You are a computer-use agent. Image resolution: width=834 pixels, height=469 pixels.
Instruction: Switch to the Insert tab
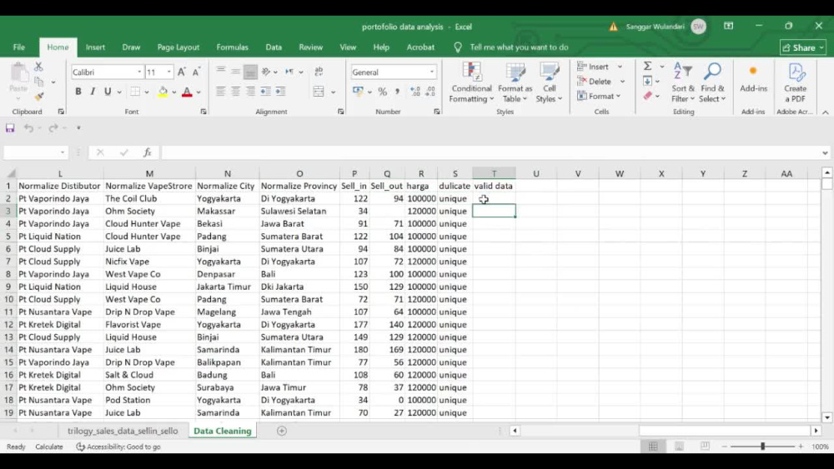click(95, 47)
